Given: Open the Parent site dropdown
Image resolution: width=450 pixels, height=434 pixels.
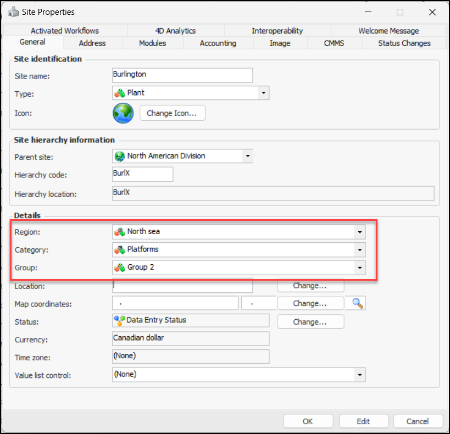Looking at the screenshot, I should (248, 156).
